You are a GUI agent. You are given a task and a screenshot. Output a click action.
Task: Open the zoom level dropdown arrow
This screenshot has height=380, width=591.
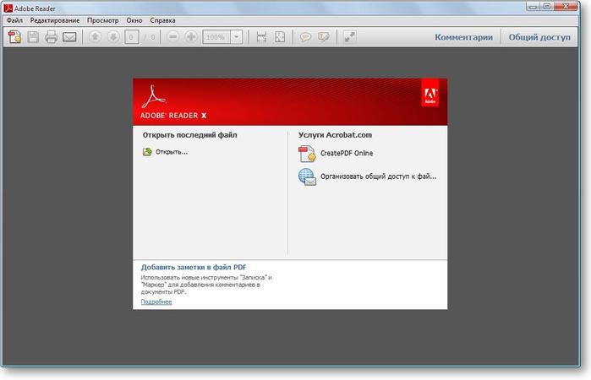(237, 37)
